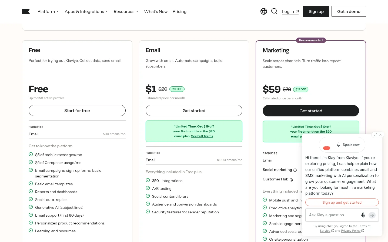Open site search with magnifier icon
This screenshot has width=388, height=242.
point(274,11)
